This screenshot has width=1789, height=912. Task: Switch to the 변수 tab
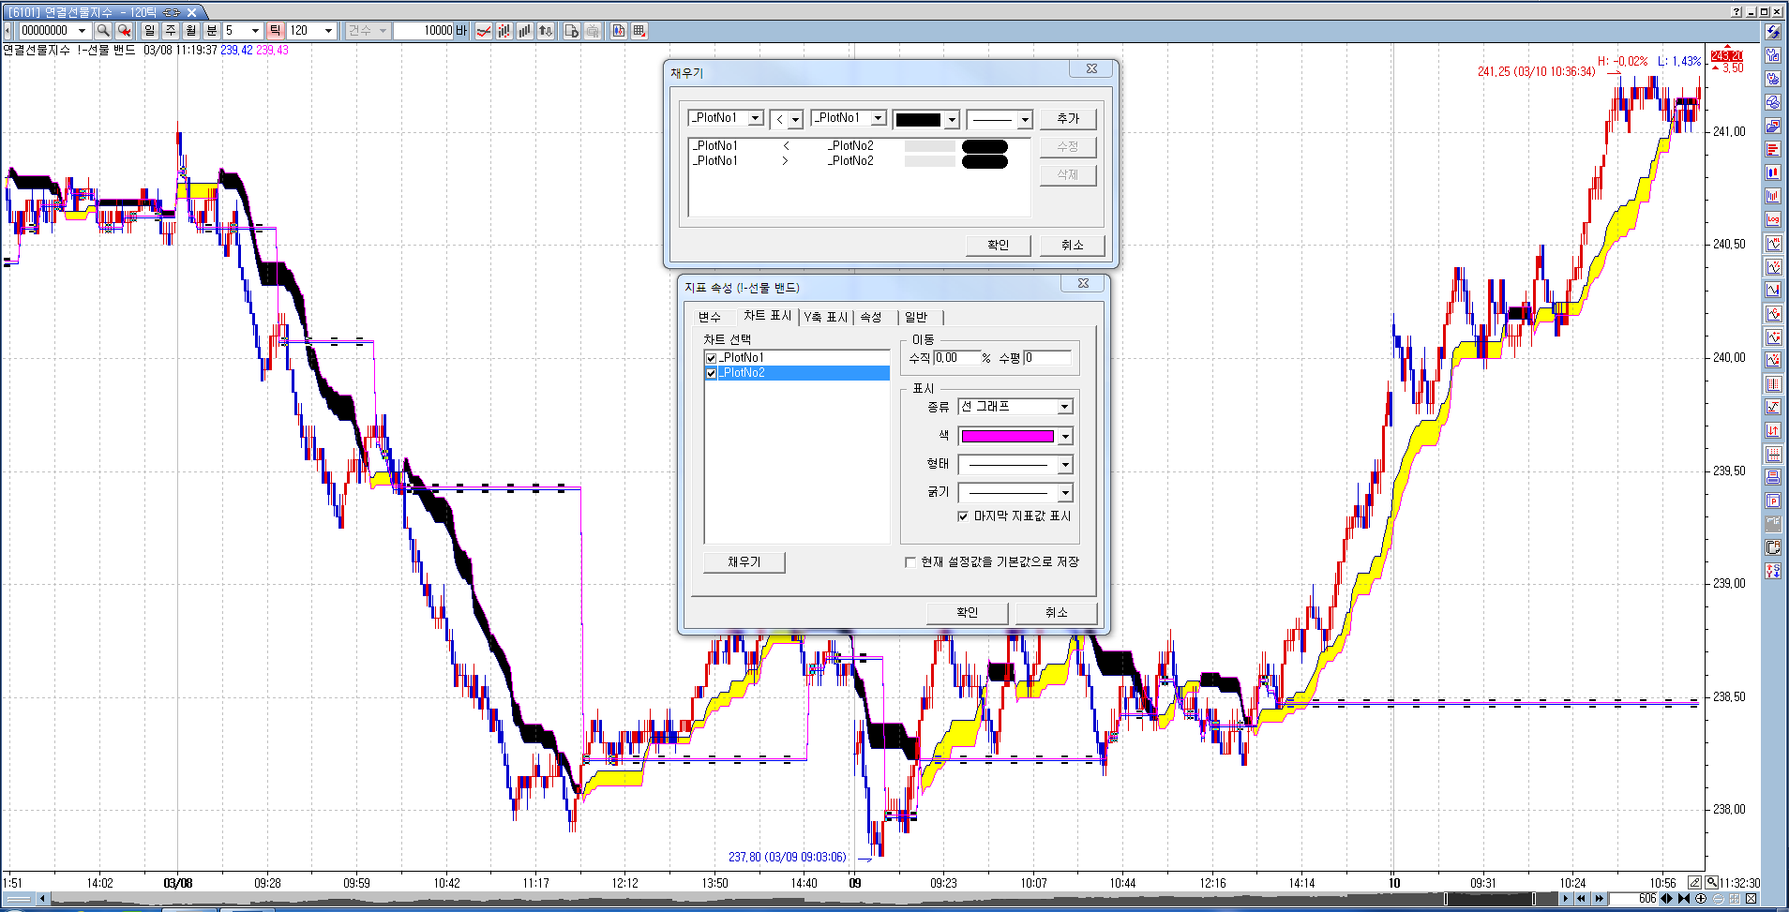pyautogui.click(x=710, y=317)
